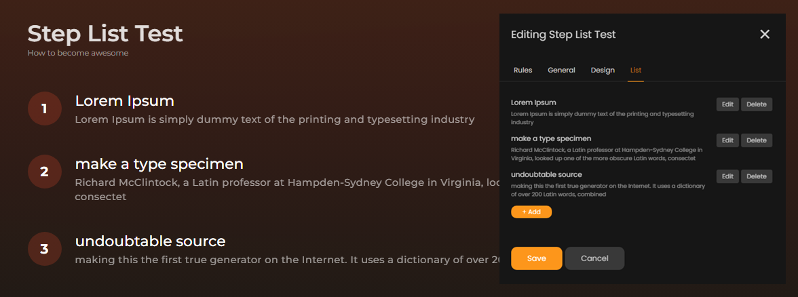Switch to the Rules tab
Screen dimensions: 798x297
click(522, 71)
